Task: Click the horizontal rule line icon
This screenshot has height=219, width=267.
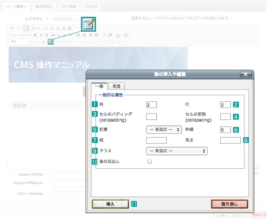Action: [x=37, y=42]
